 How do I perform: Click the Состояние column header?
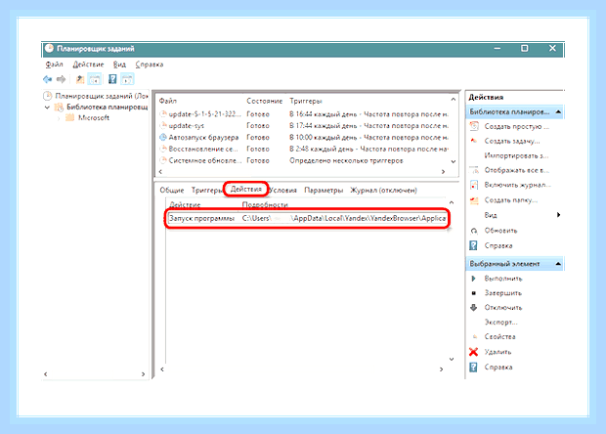(x=265, y=101)
